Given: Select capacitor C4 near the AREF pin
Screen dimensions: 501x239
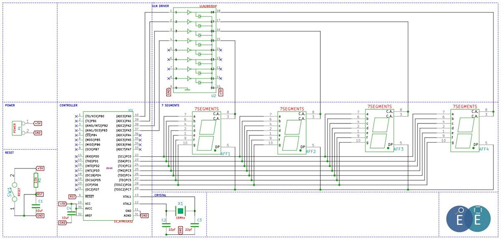Looking at the screenshot, I should pos(71,213).
